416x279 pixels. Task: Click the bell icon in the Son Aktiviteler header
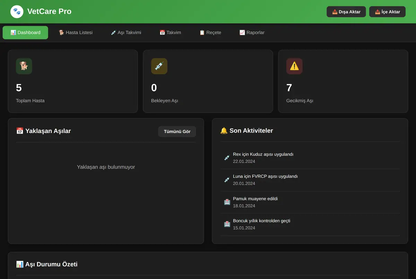tap(224, 130)
